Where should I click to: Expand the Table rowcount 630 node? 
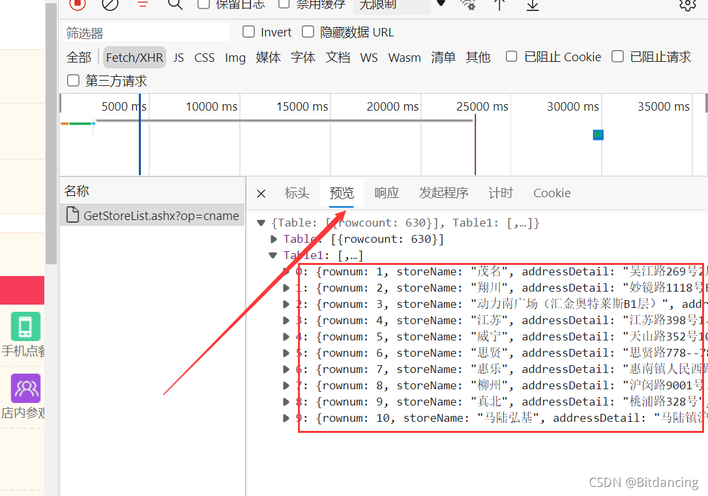tap(274, 240)
